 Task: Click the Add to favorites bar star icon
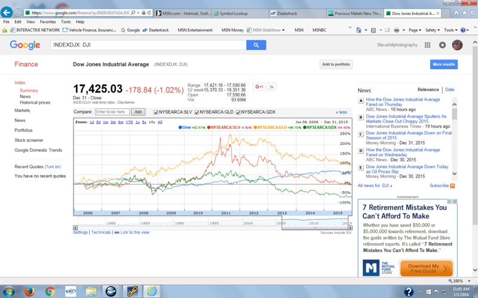[x=5, y=30]
